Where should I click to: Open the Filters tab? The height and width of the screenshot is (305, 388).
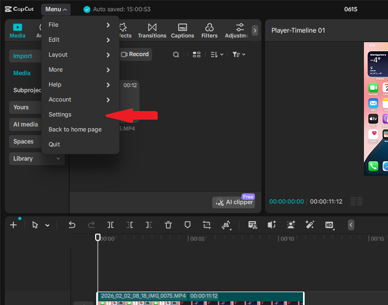click(x=209, y=30)
